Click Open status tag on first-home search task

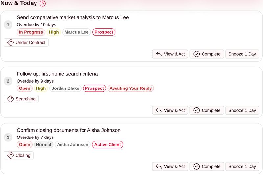click(24, 88)
